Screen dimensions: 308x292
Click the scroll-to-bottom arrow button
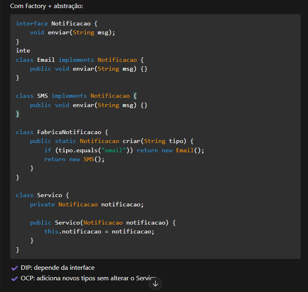pyautogui.click(x=155, y=284)
